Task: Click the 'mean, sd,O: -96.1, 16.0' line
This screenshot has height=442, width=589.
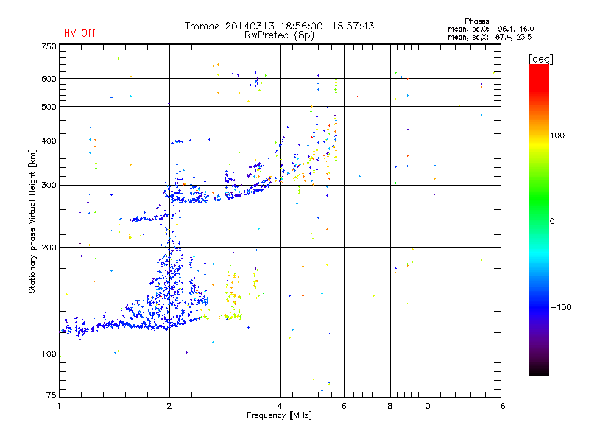Action: (490, 29)
